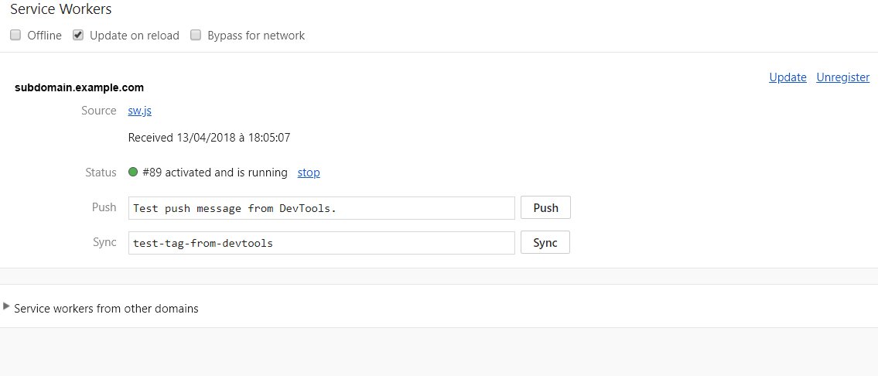Viewport: 878px width, 376px height.
Task: Unregister the service worker
Action: [x=842, y=77]
